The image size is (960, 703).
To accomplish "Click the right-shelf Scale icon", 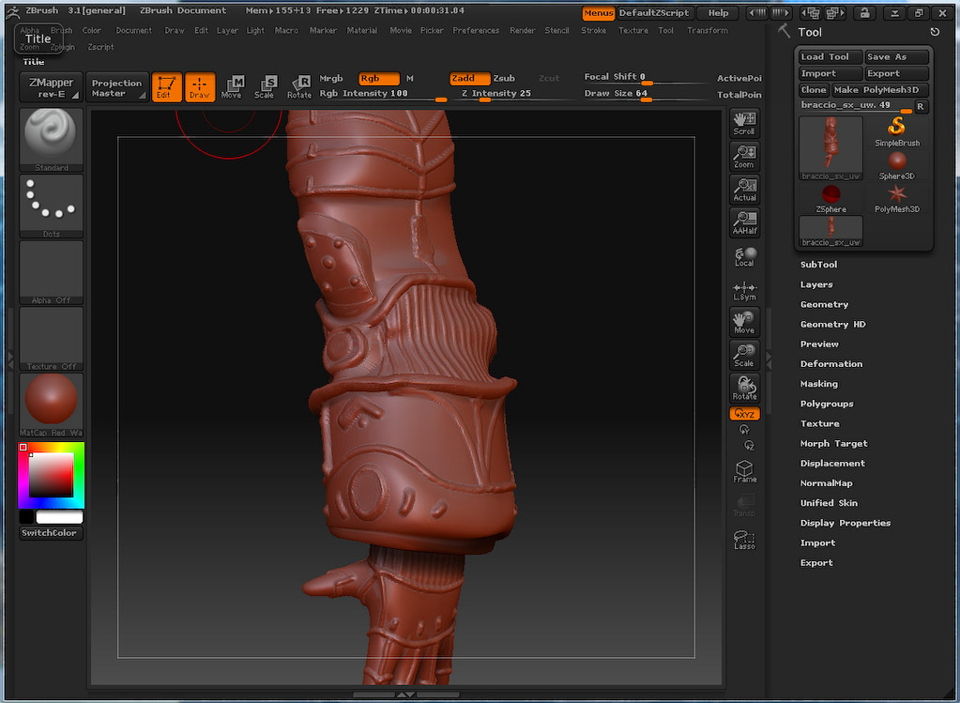I will coord(744,355).
